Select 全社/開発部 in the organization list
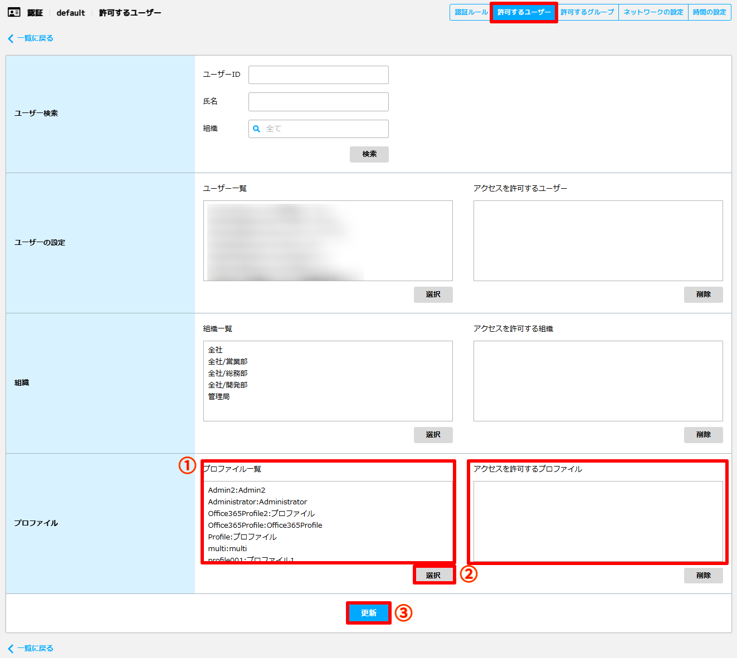The height and width of the screenshot is (658, 737). tap(228, 385)
